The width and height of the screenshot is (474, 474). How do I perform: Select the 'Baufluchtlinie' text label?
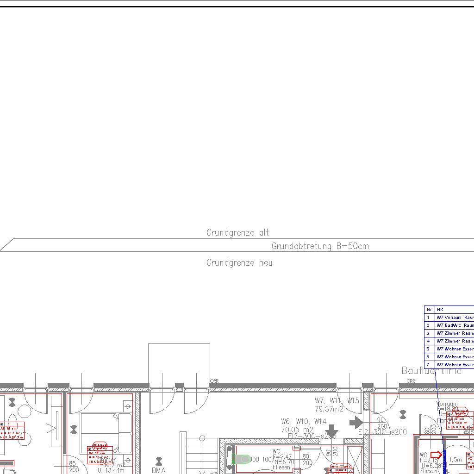pos(431,371)
